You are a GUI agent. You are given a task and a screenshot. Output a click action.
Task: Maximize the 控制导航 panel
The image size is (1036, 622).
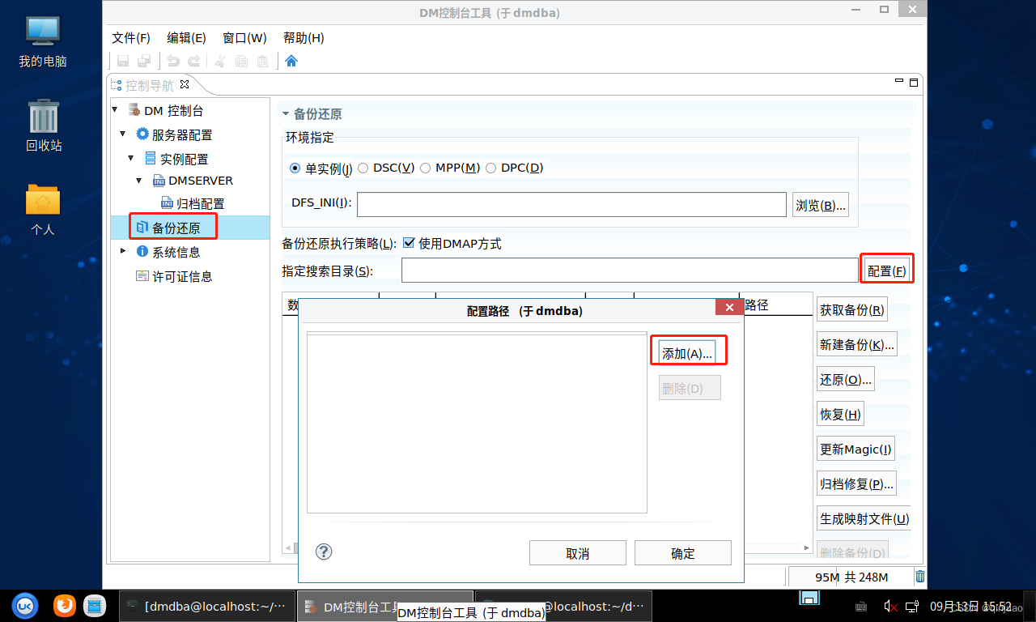point(914,82)
